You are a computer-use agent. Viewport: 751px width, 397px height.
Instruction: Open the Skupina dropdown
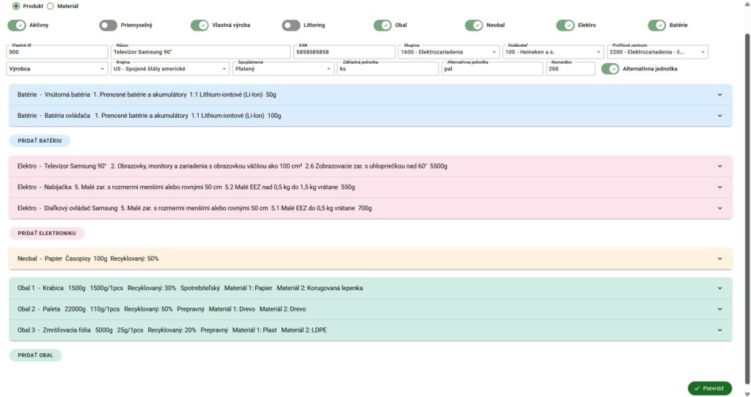coord(449,52)
